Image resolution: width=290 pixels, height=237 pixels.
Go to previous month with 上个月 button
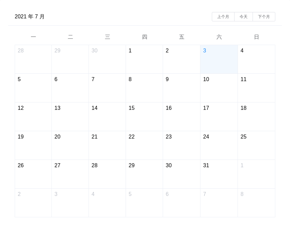223,17
